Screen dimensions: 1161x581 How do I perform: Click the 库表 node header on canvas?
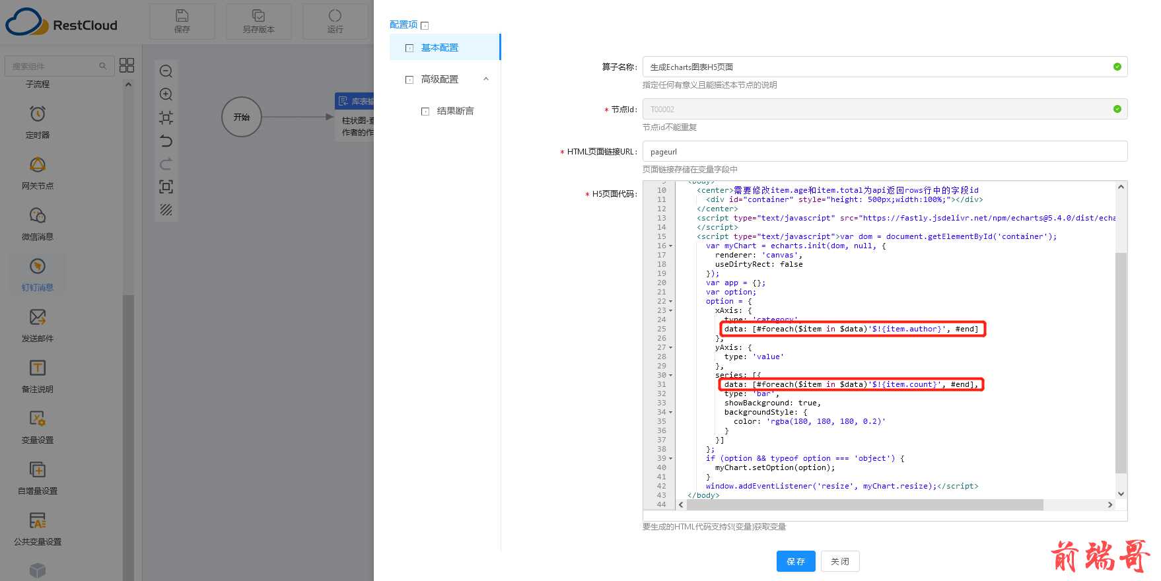pos(355,101)
